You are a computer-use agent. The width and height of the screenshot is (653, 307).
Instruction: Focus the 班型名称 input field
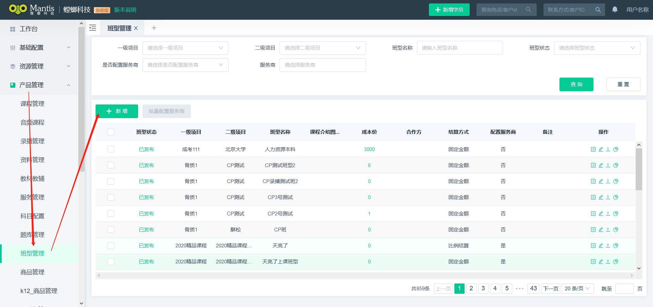(460, 48)
